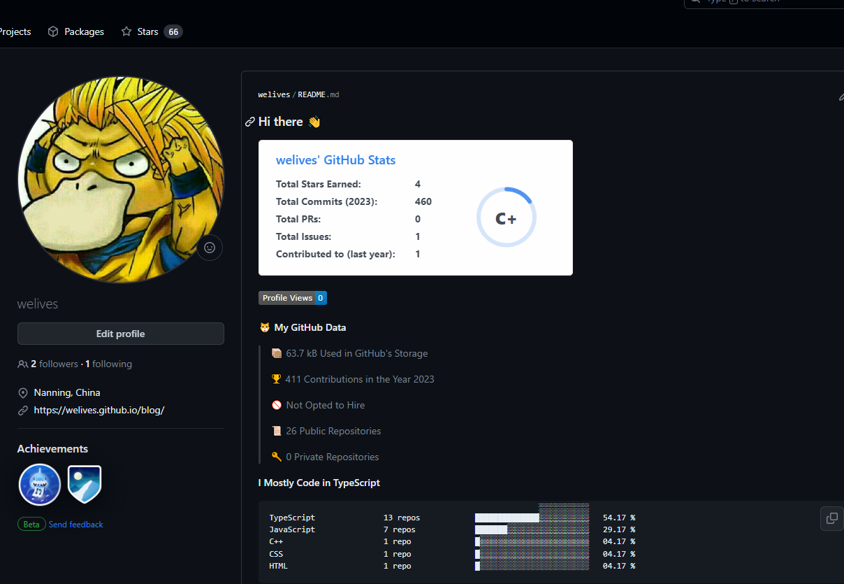The image size is (844, 584).
Task: Click the location pin icon
Action: 23,392
